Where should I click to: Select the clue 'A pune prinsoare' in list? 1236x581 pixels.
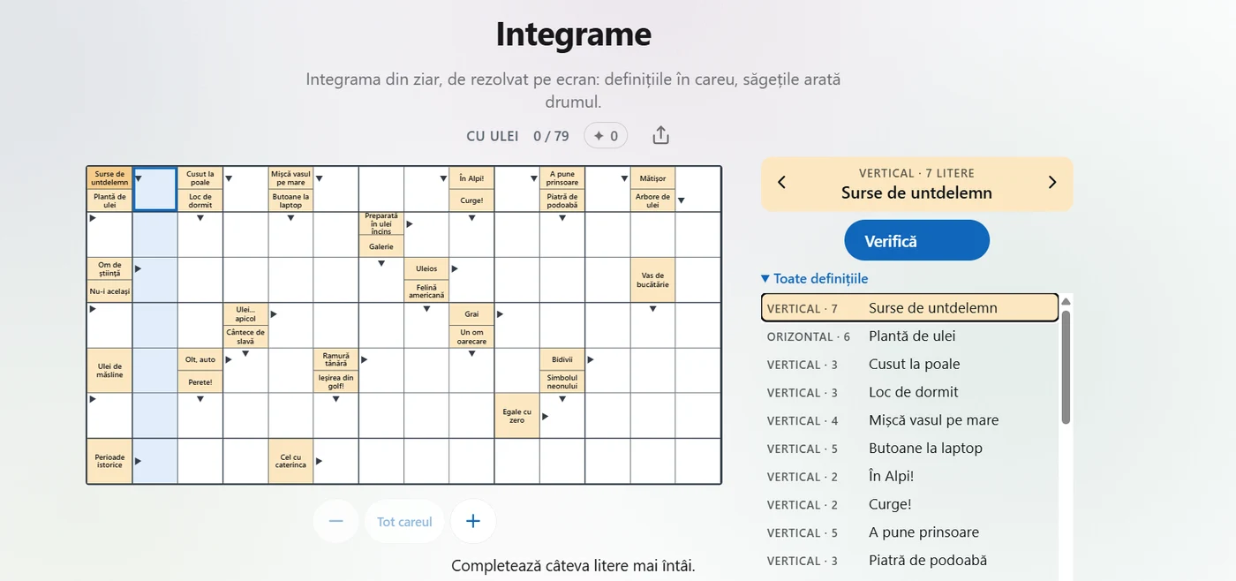[x=909, y=532]
